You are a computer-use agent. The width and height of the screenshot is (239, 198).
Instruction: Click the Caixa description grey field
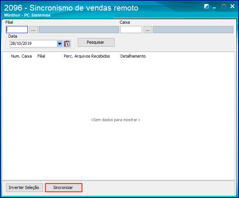193,29
